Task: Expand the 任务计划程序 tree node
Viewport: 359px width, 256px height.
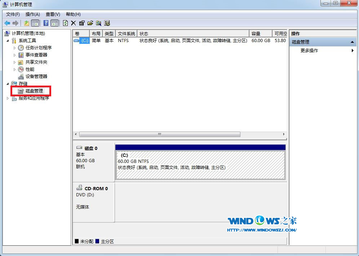Action: [x=15, y=48]
